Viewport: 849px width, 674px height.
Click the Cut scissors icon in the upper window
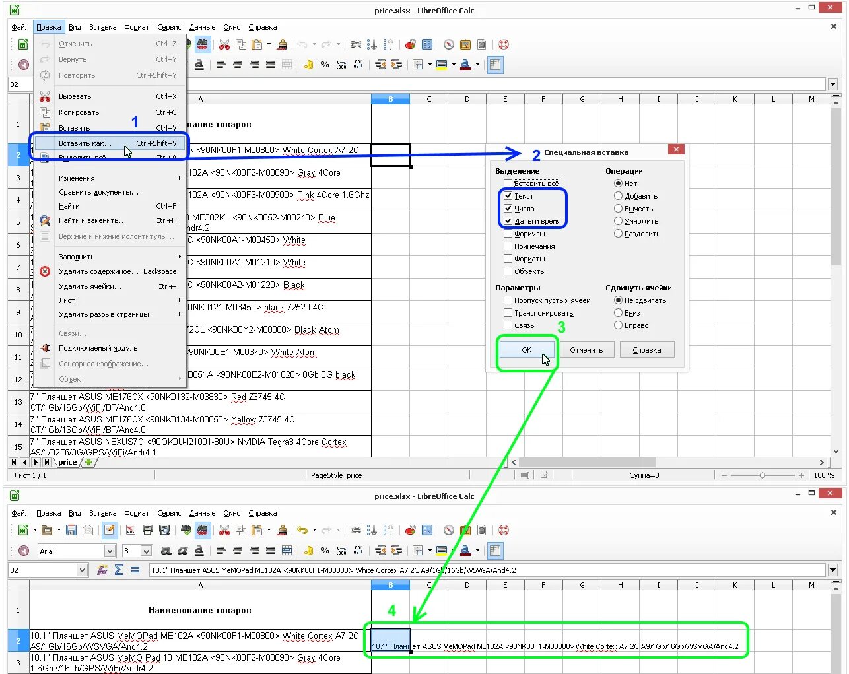(224, 44)
